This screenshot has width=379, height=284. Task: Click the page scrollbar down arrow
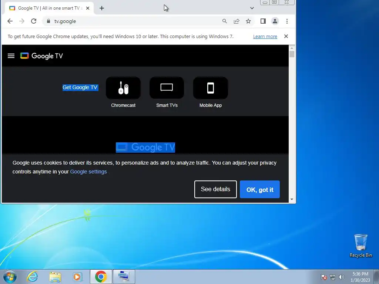pyautogui.click(x=292, y=199)
